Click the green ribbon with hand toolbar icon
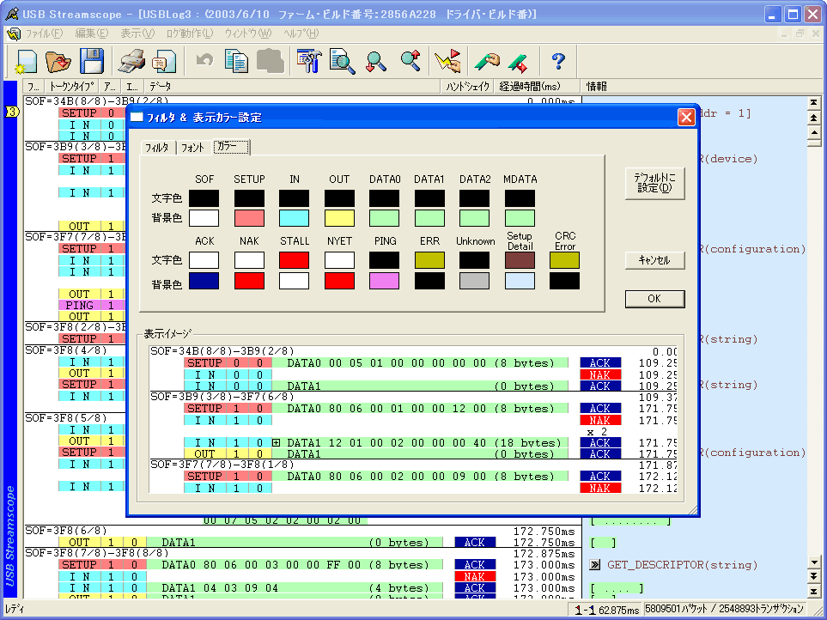Image resolution: width=827 pixels, height=620 pixels. tap(487, 62)
